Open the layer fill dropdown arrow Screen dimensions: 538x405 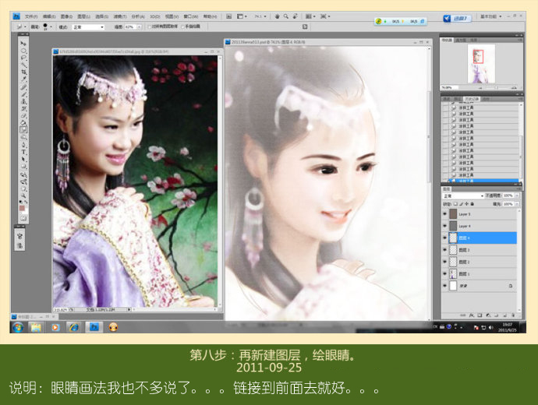coord(517,204)
